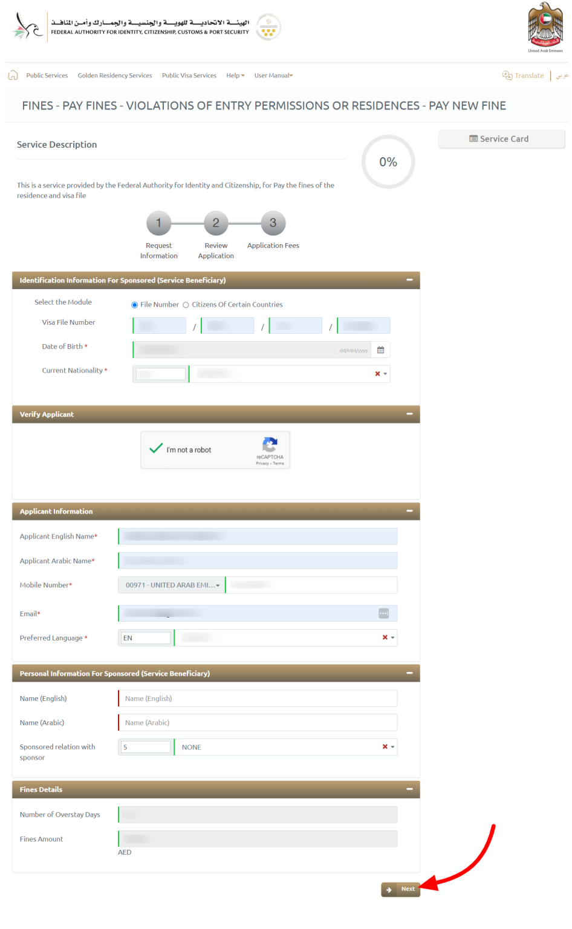Open the Public Visa Services menu
Image resolution: width=572 pixels, height=929 pixels.
(189, 75)
